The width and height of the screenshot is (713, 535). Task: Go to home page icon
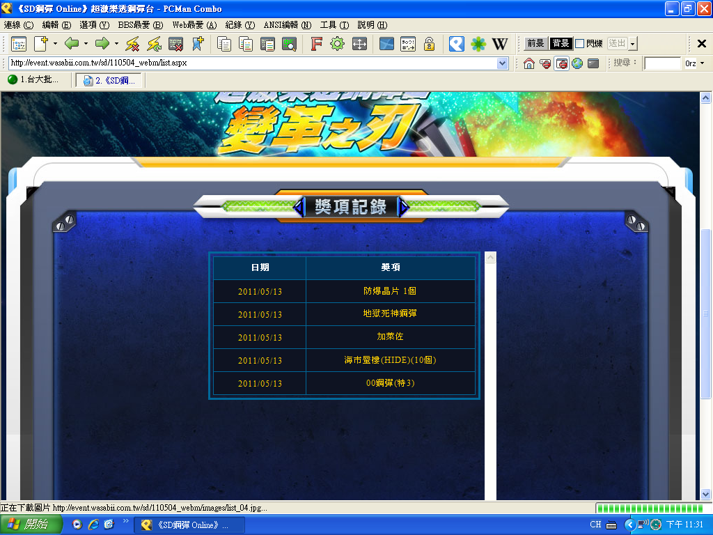tap(529, 63)
